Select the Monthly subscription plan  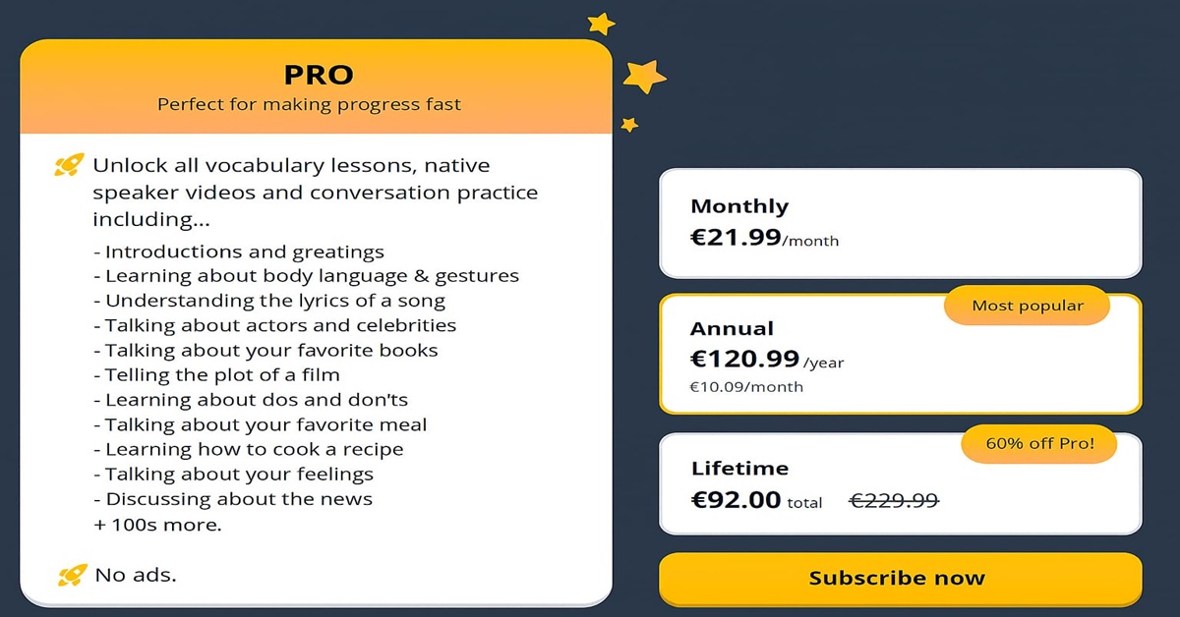coord(900,223)
